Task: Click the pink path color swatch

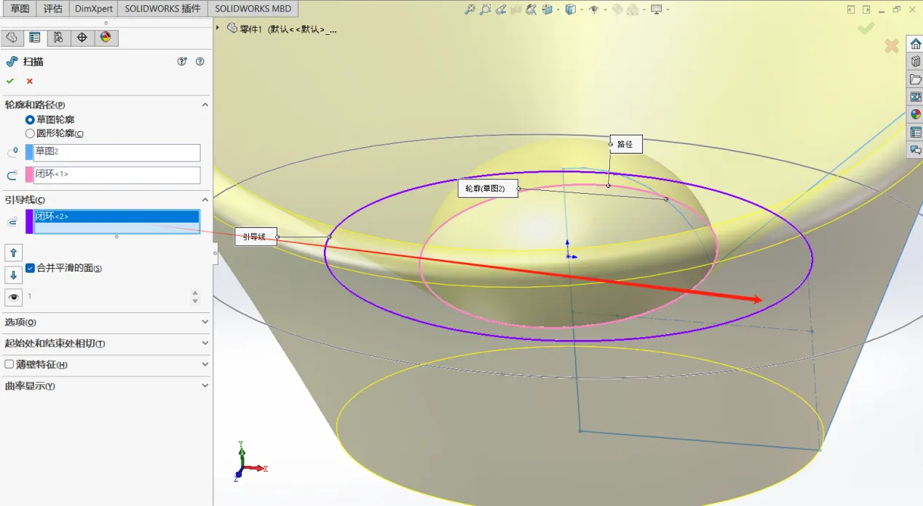Action: coord(29,175)
